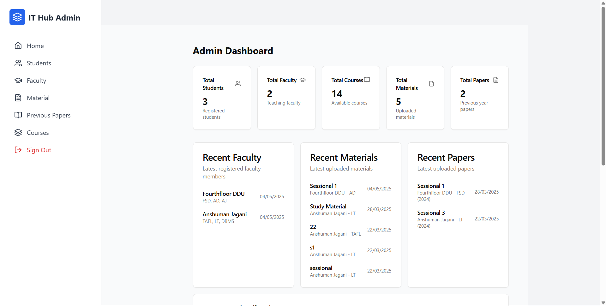The width and height of the screenshot is (606, 306).
Task: Open the Students section from sidebar
Action: (39, 63)
